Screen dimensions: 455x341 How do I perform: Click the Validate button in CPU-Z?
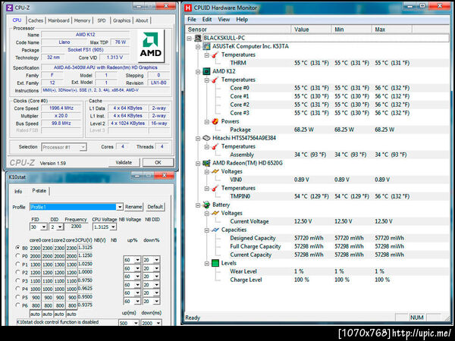click(x=124, y=162)
